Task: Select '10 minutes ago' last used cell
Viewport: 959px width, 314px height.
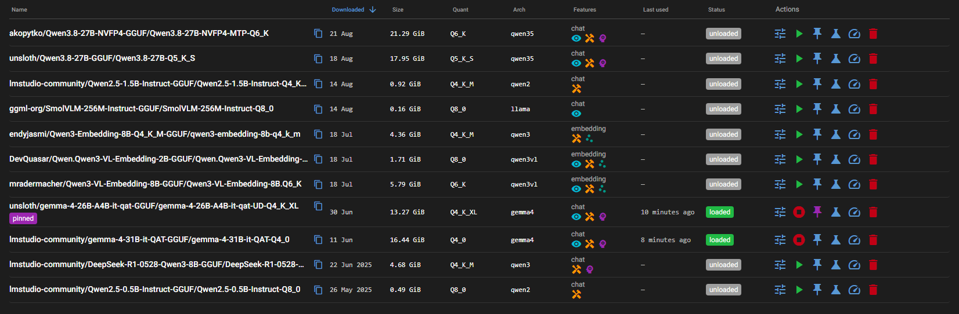Action: 668,212
